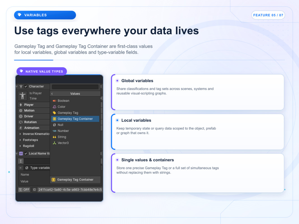Click the Time property label
Screen dimensions: 299x224
coord(33,99)
